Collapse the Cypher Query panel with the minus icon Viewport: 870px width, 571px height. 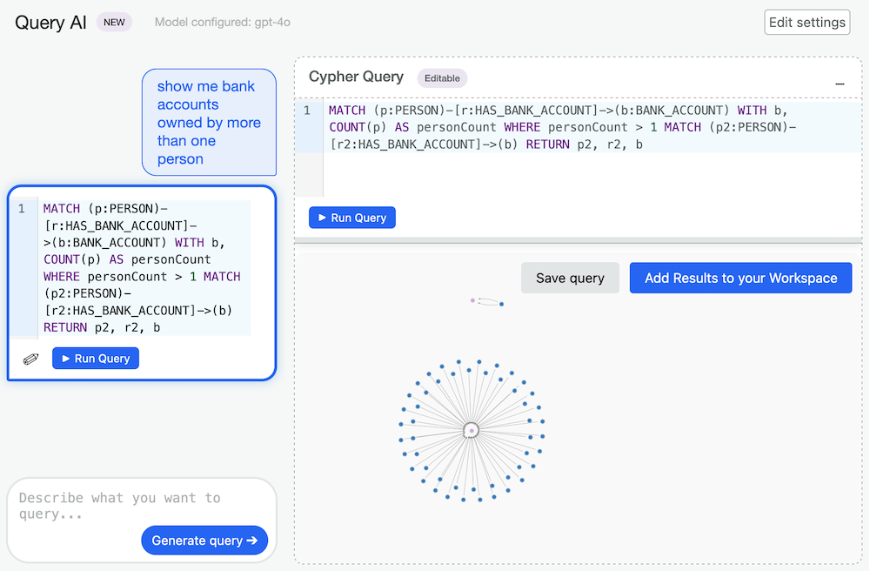(840, 83)
